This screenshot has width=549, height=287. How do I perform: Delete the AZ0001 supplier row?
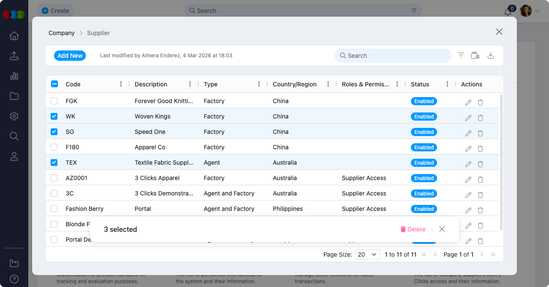[480, 180]
